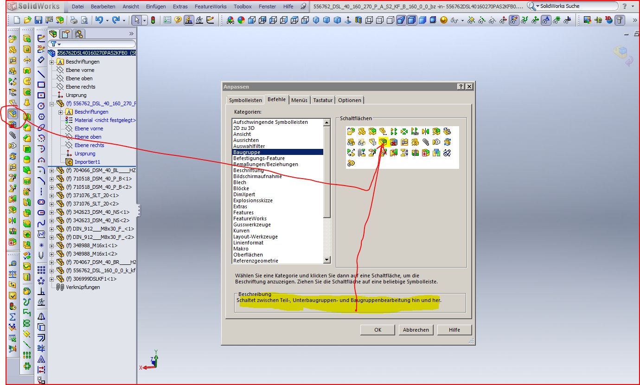
Task: Toggle the selection arrow tool button
Action: [136, 20]
